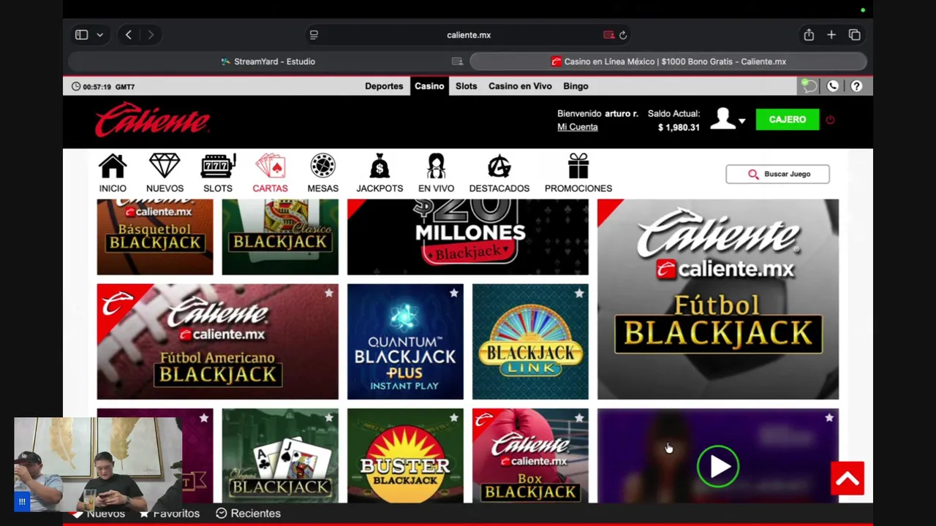
Task: Switch to Slots section
Action: pyautogui.click(x=466, y=86)
